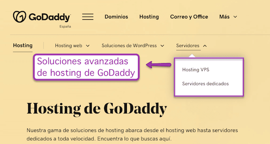Screen dimensions: 270x144
Task: Open Correo y Office menu
Action: coord(189,17)
